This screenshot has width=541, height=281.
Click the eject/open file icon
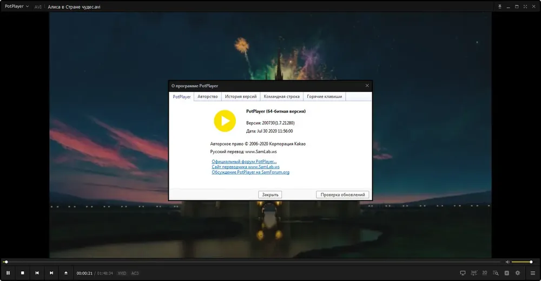point(66,273)
